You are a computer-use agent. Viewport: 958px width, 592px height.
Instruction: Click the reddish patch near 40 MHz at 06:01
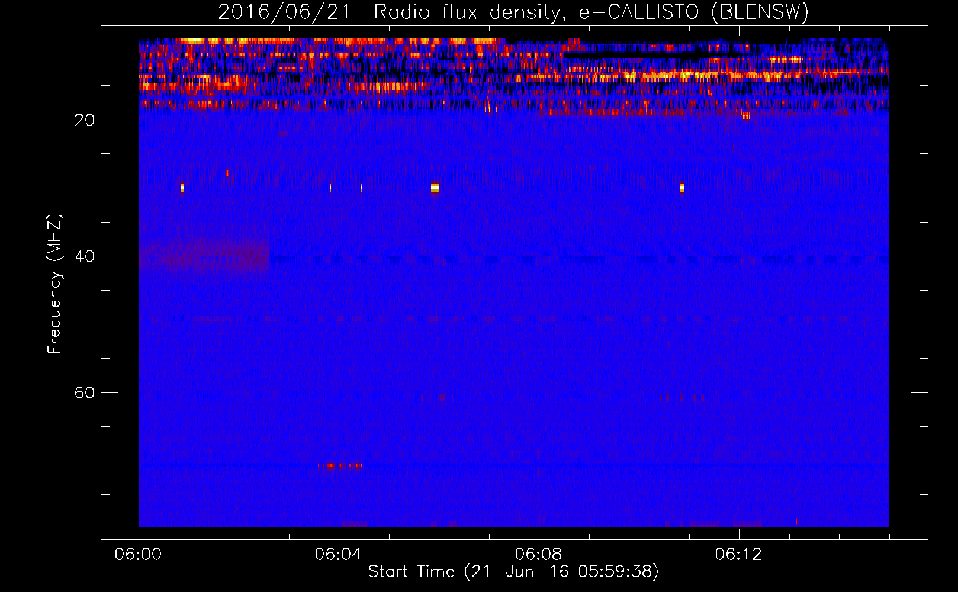(205, 256)
